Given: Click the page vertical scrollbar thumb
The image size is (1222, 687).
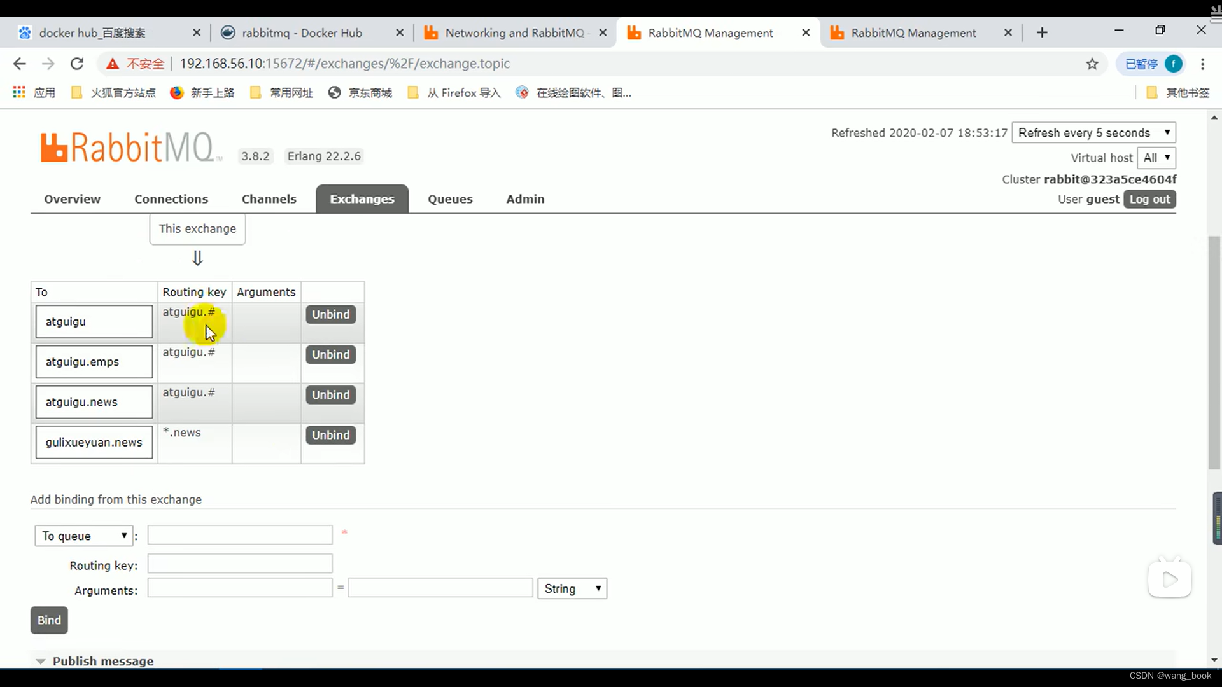Looking at the screenshot, I should pos(1214,352).
